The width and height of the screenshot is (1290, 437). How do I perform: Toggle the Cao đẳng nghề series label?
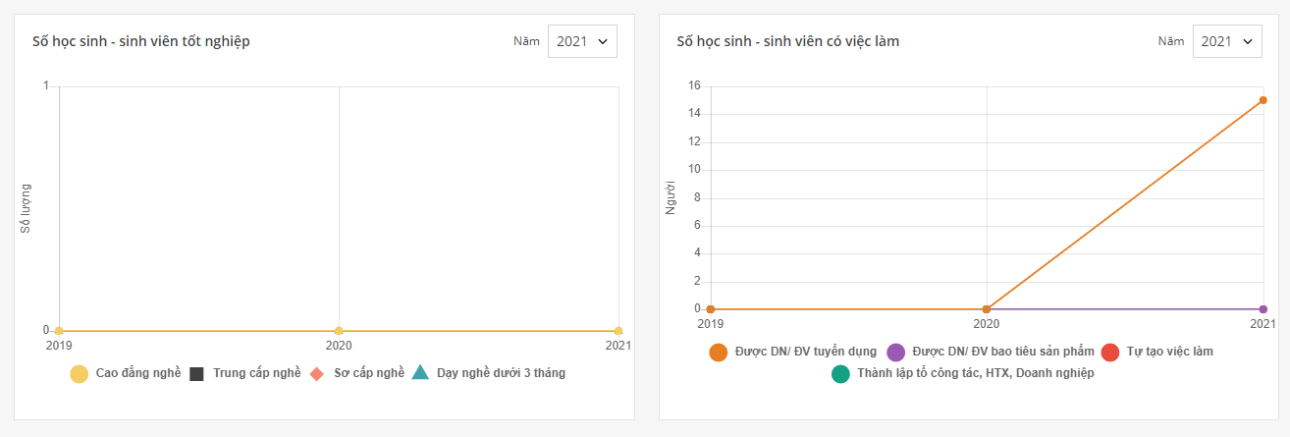[138, 373]
